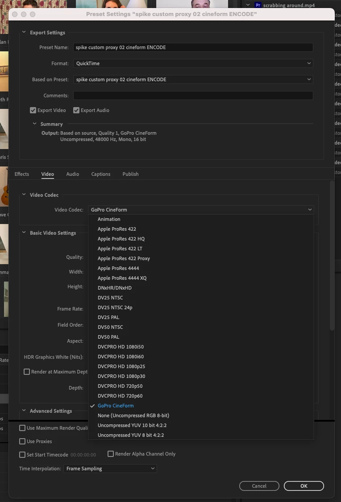Select DVCPRO HD 1080p25 codec
This screenshot has width=341, height=502.
point(201,367)
